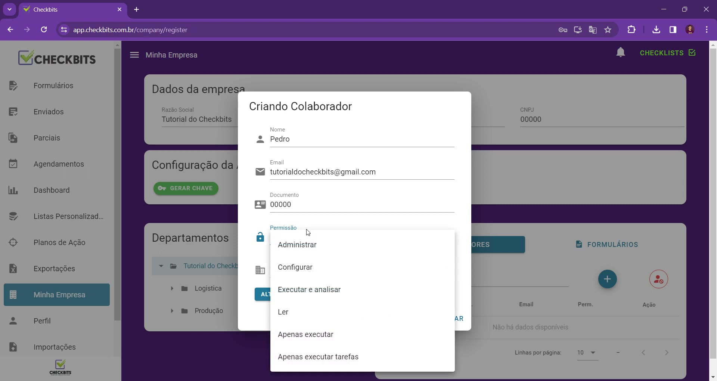Go back in browser
The height and width of the screenshot is (381, 717).
[x=10, y=30]
